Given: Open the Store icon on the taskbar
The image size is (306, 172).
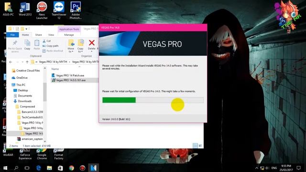Looking at the screenshot, I should coord(60,168).
